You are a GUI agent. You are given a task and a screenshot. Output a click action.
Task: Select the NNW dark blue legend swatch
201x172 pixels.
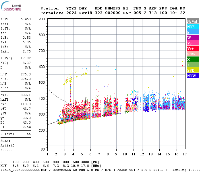193,76
